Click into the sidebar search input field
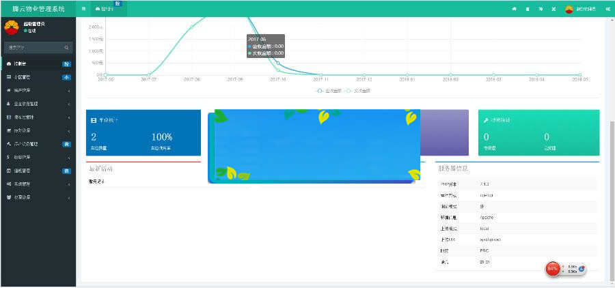The height and width of the screenshot is (288, 615). pyautogui.click(x=33, y=48)
